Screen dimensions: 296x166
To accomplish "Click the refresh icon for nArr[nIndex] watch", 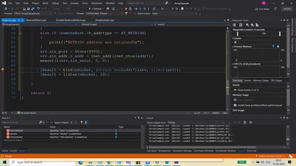I will [x=116, y=130].
